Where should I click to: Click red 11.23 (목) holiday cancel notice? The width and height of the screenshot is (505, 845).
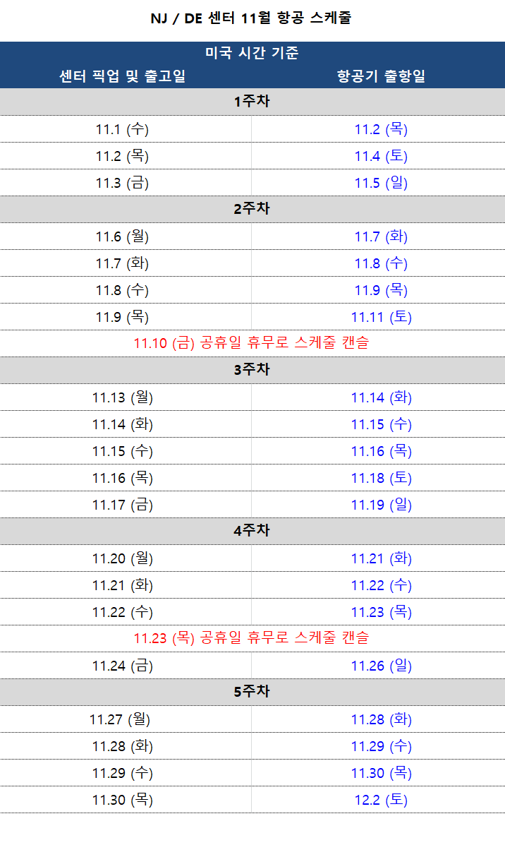(x=251, y=638)
